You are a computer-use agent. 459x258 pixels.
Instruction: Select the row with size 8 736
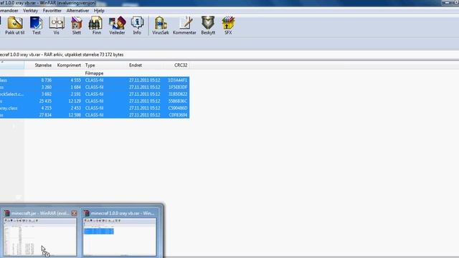point(95,80)
